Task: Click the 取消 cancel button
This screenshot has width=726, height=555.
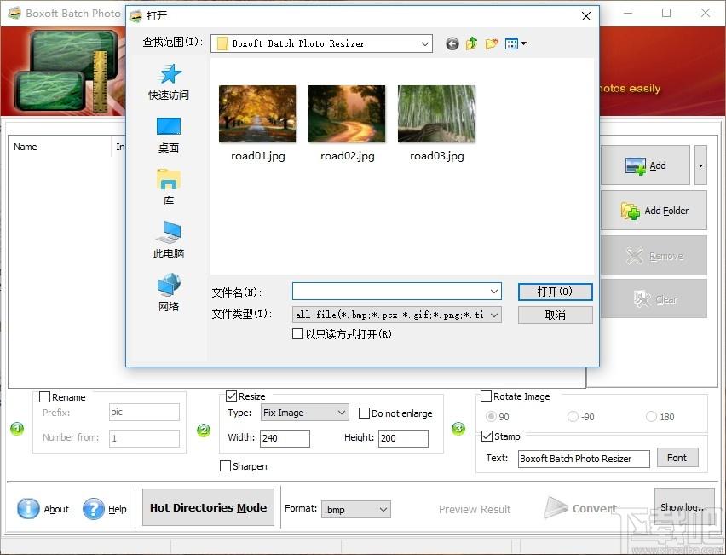Action: 555,315
